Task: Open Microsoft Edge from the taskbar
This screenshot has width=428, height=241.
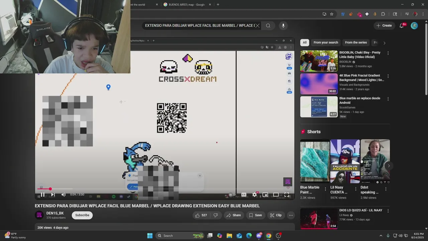Action: [249, 236]
